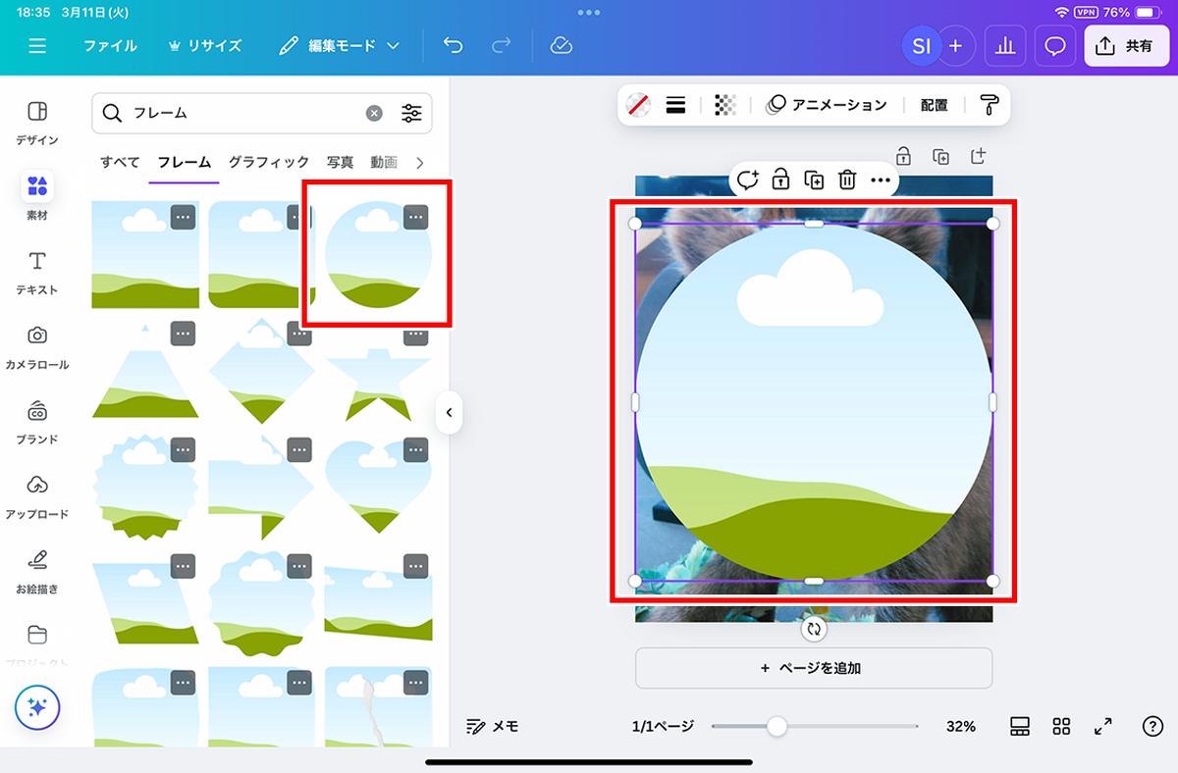The width and height of the screenshot is (1178, 773).
Task: Toggle lock on the selected frame element
Action: pos(780,180)
